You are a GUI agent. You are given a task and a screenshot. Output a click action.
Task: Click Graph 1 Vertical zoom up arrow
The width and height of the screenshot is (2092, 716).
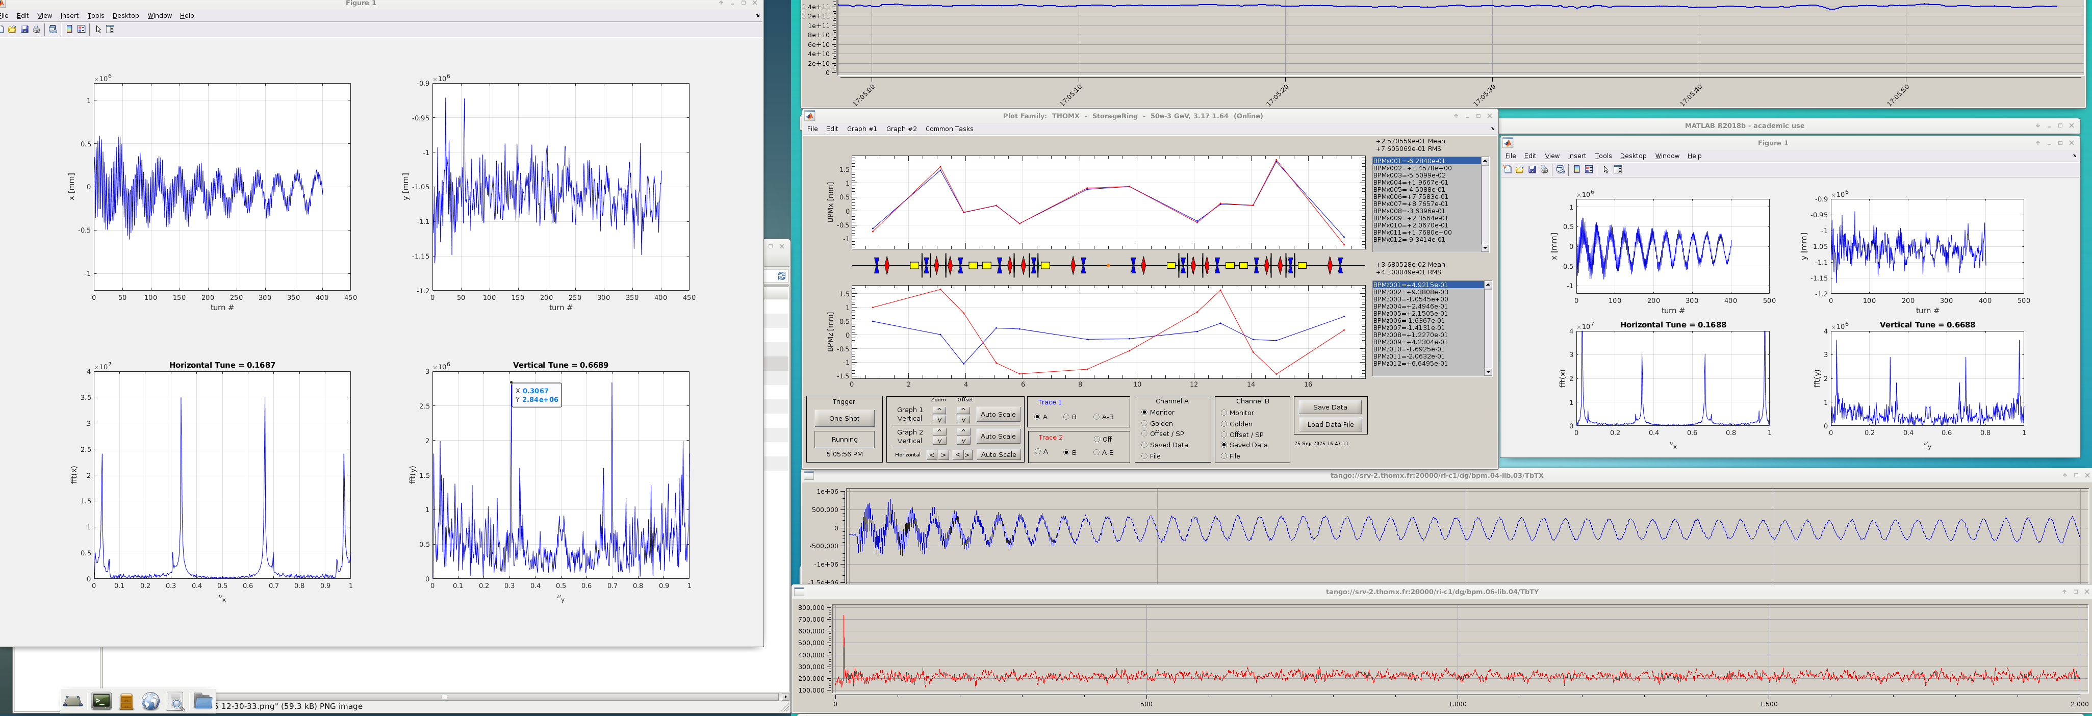939,409
